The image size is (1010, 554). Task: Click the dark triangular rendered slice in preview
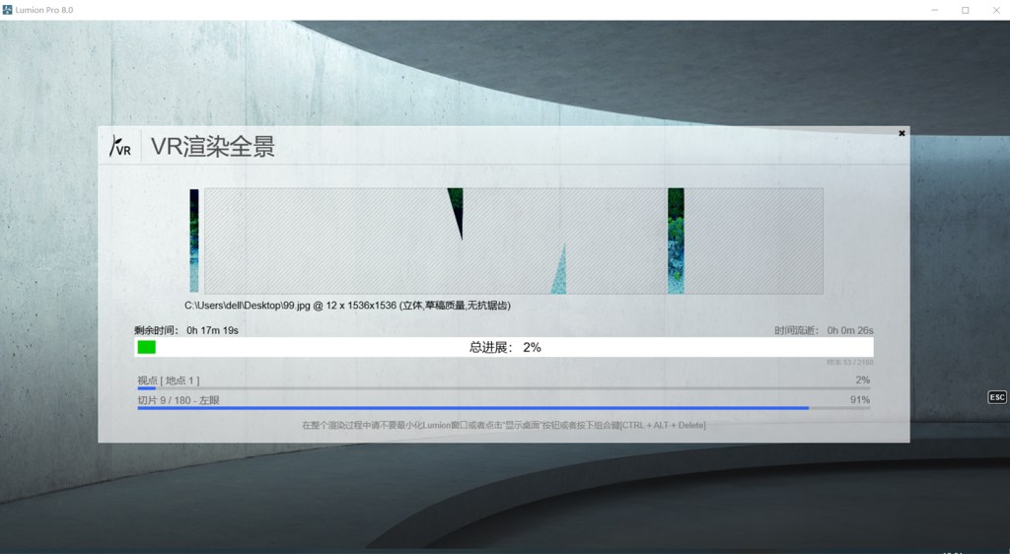pos(457,210)
